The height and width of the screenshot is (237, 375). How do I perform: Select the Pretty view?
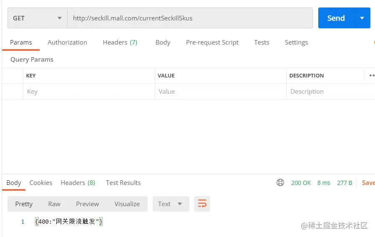point(24,204)
